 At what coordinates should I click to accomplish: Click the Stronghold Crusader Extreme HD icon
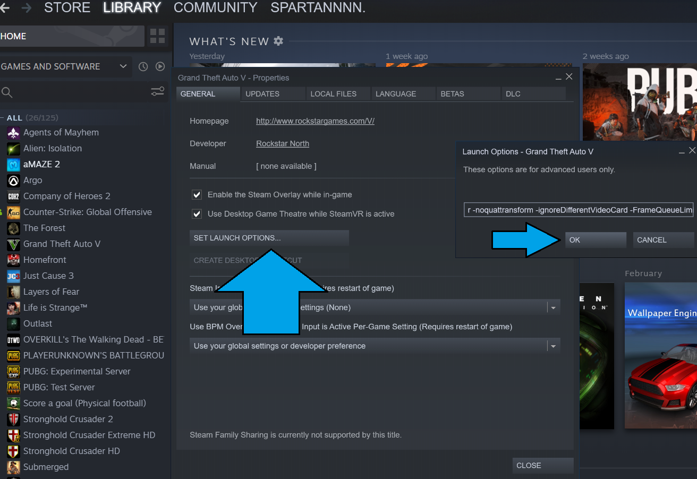(x=13, y=435)
